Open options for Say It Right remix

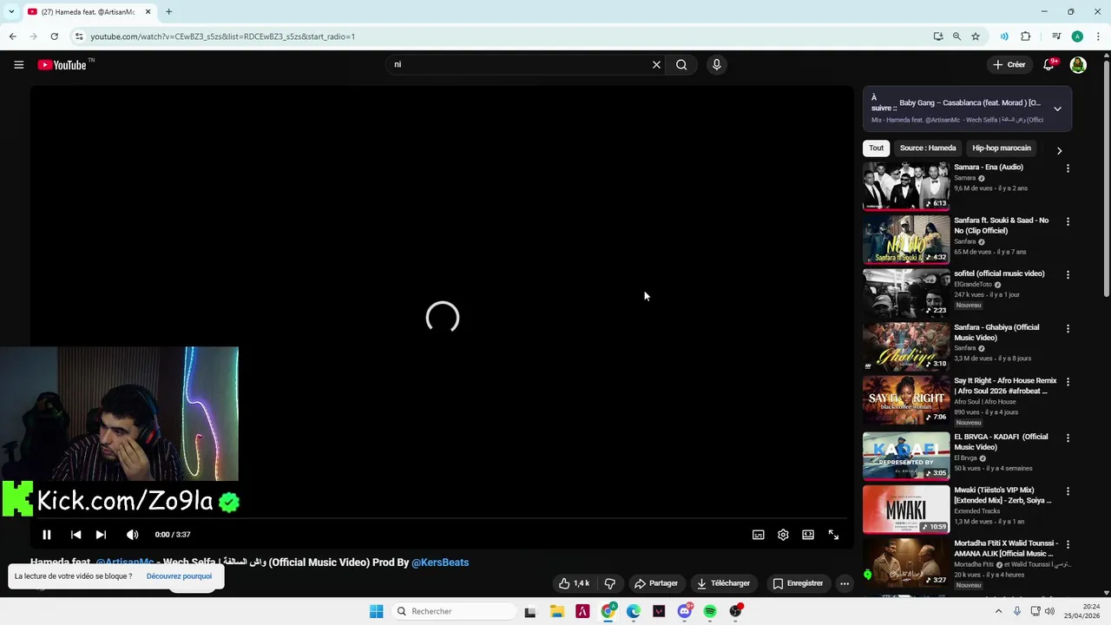coord(1068,382)
